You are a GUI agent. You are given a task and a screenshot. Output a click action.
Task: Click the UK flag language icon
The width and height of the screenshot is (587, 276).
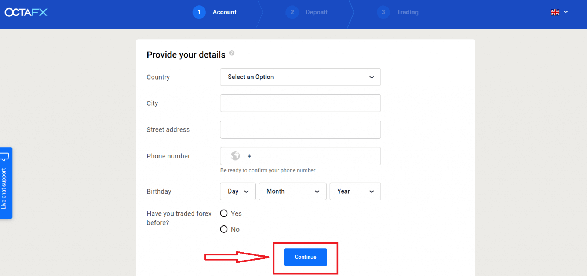555,12
